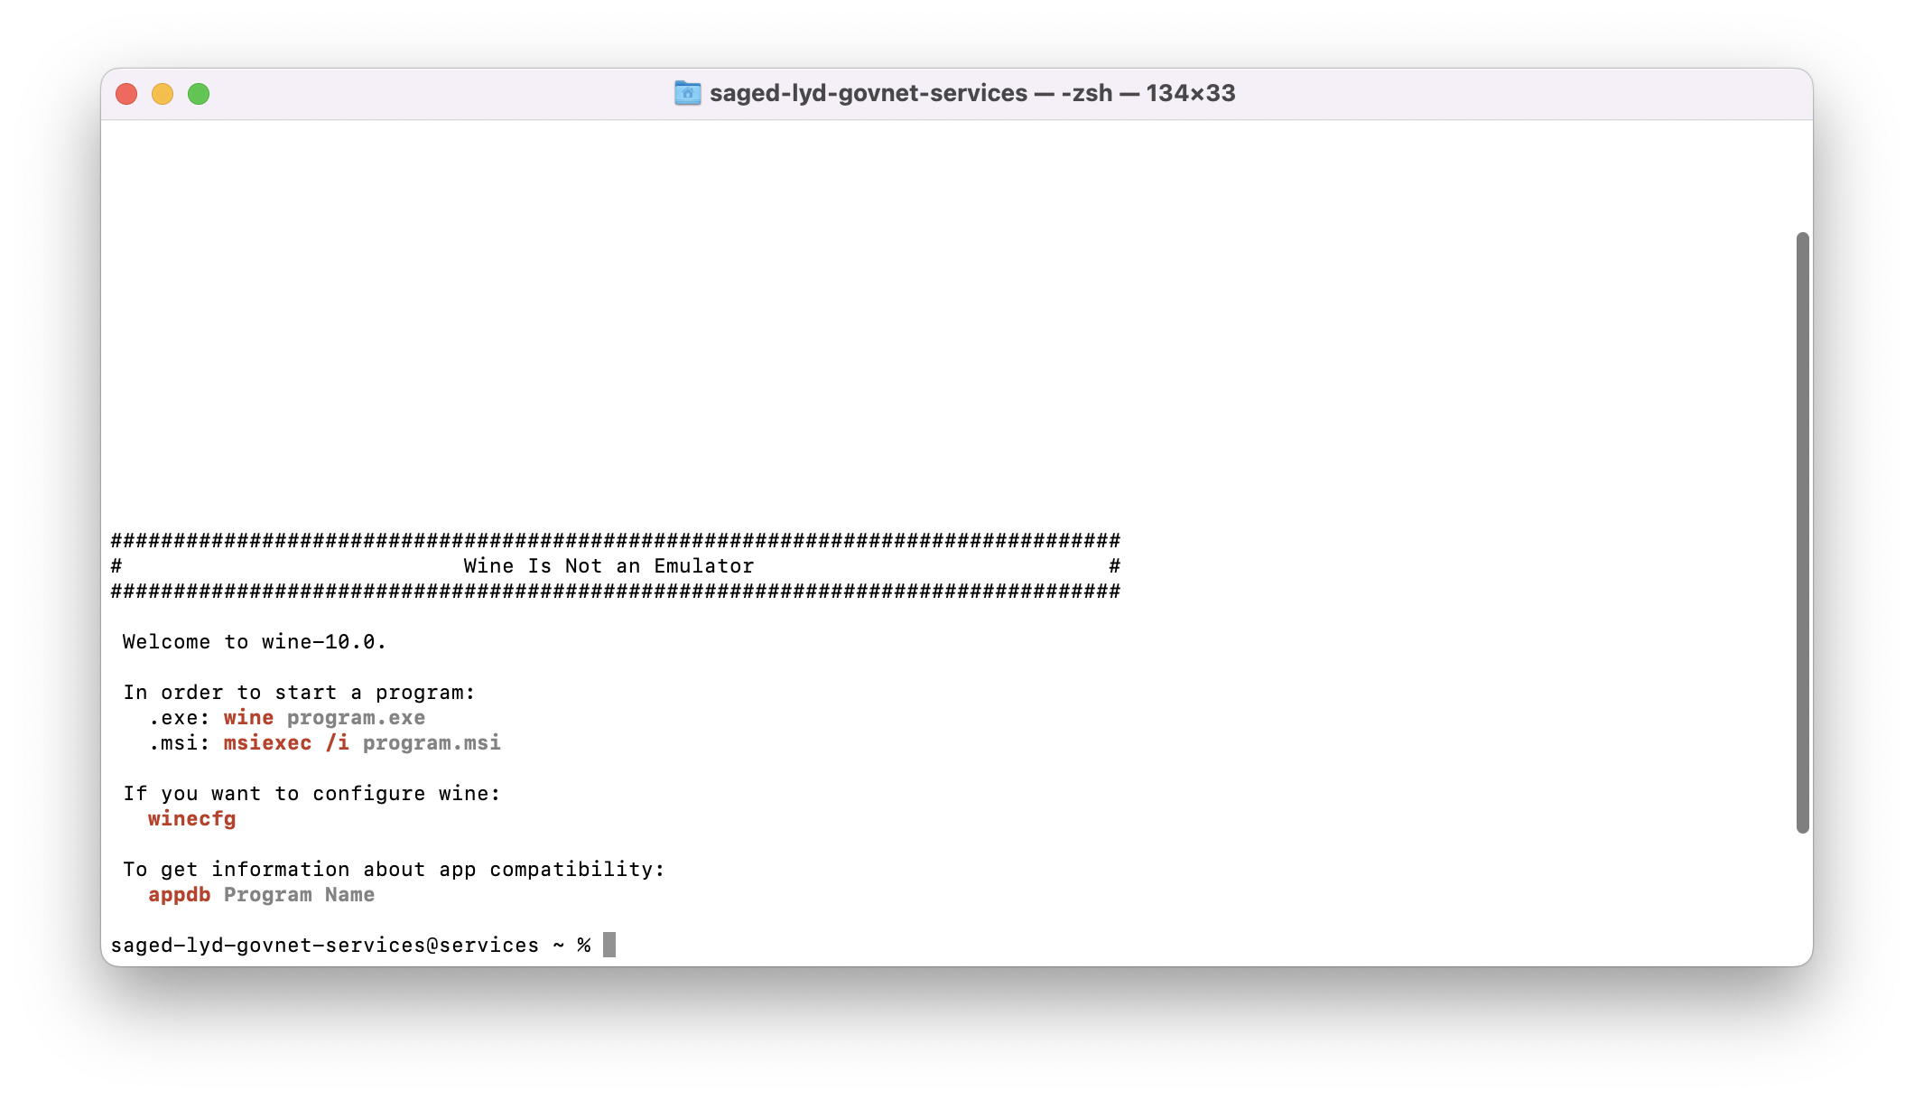Click the home folder icon in title bar
The image size is (1914, 1100).
pyautogui.click(x=687, y=93)
